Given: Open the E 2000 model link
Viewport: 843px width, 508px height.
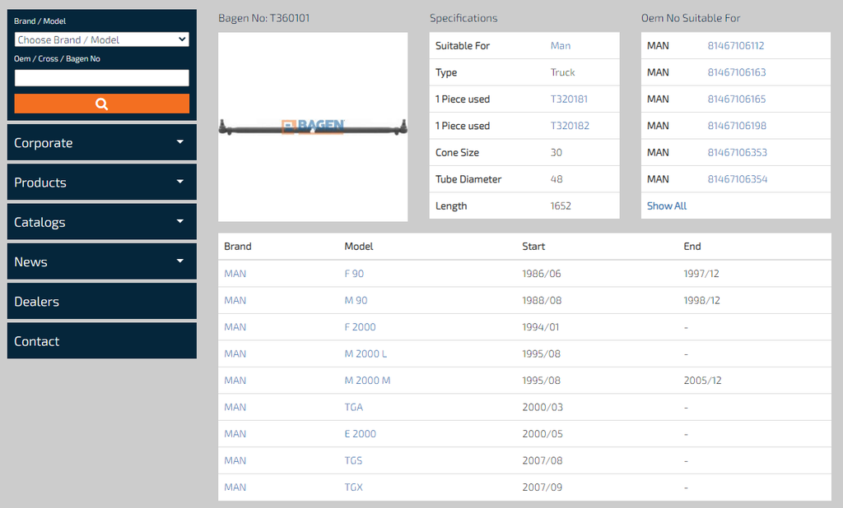Looking at the screenshot, I should 361,434.
